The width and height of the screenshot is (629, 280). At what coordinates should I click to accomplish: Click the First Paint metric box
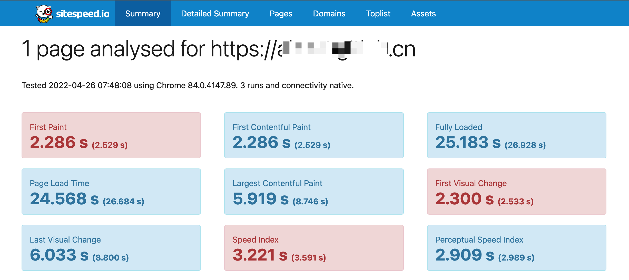coord(111,135)
